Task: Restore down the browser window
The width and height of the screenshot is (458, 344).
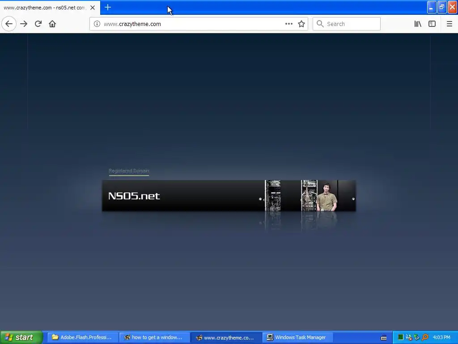Action: pos(441,7)
